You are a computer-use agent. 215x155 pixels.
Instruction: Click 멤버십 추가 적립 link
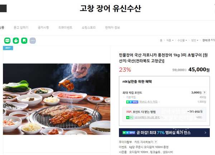coord(148,102)
